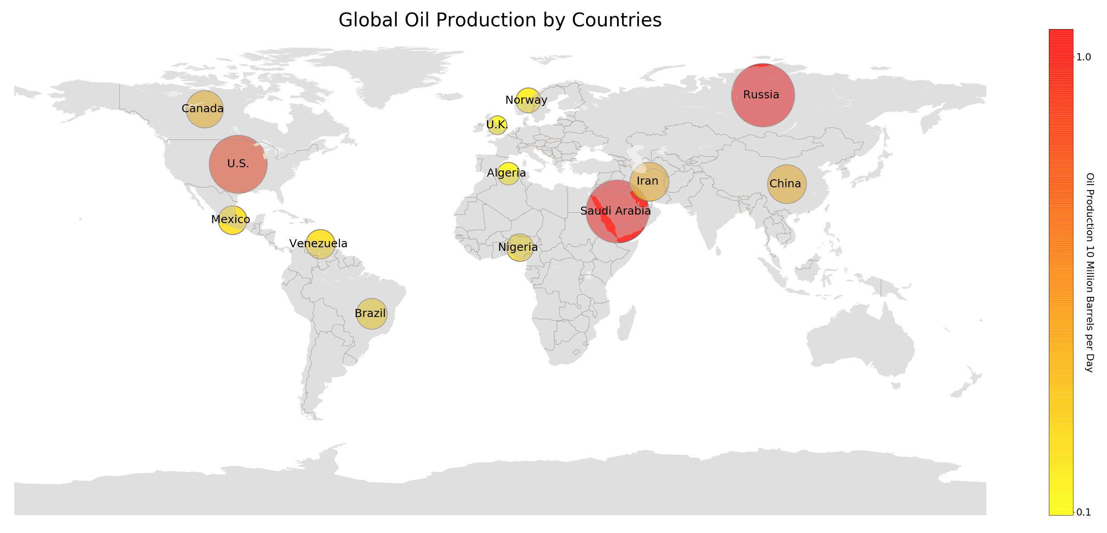Select the U.S. production bubble
Viewport: 1107px width, 533px height.
click(238, 164)
